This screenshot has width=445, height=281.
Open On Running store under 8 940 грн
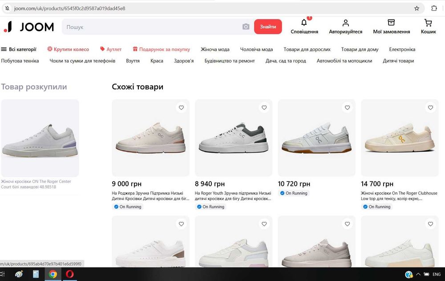(x=210, y=207)
